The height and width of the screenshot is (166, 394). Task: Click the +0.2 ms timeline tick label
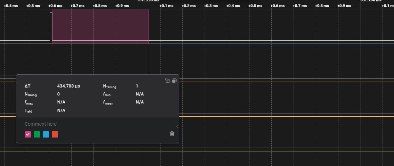click(188, 6)
